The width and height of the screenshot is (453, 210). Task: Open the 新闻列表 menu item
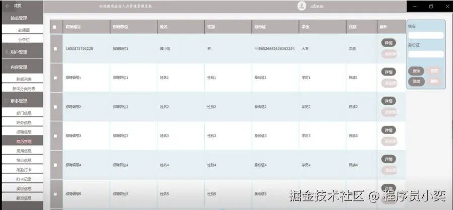coord(22,79)
